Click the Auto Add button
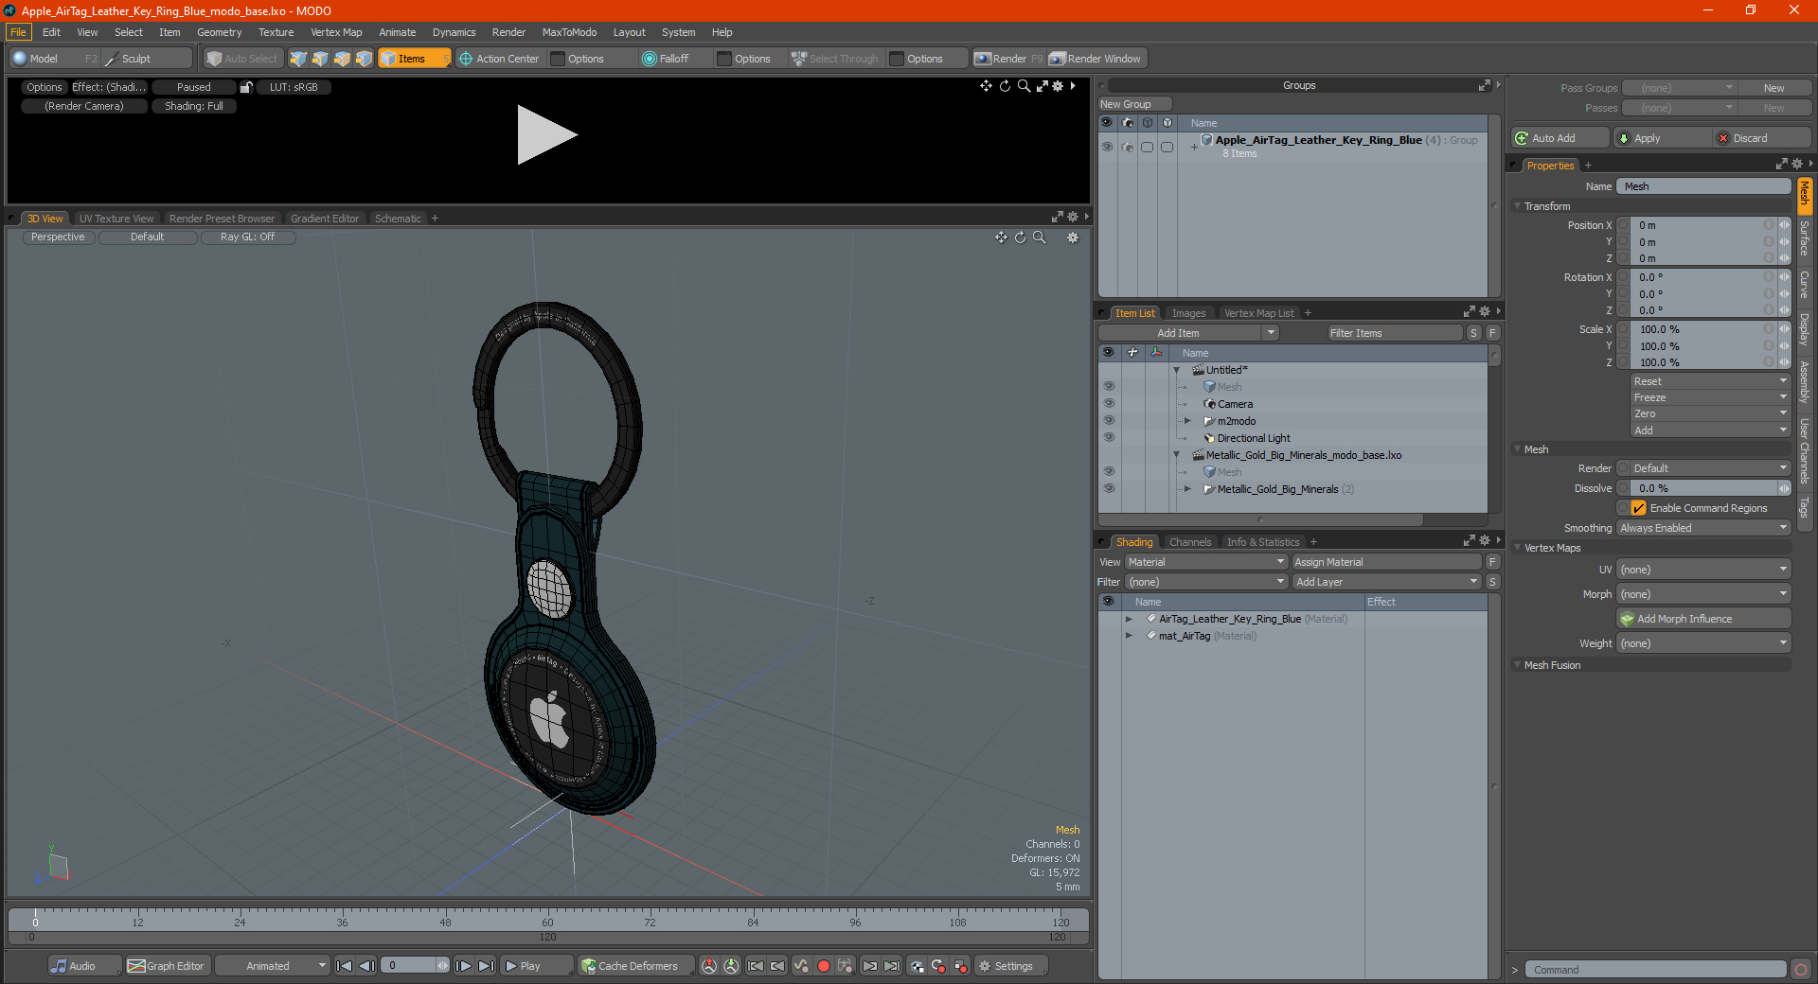This screenshot has height=984, width=1818. coord(1560,138)
